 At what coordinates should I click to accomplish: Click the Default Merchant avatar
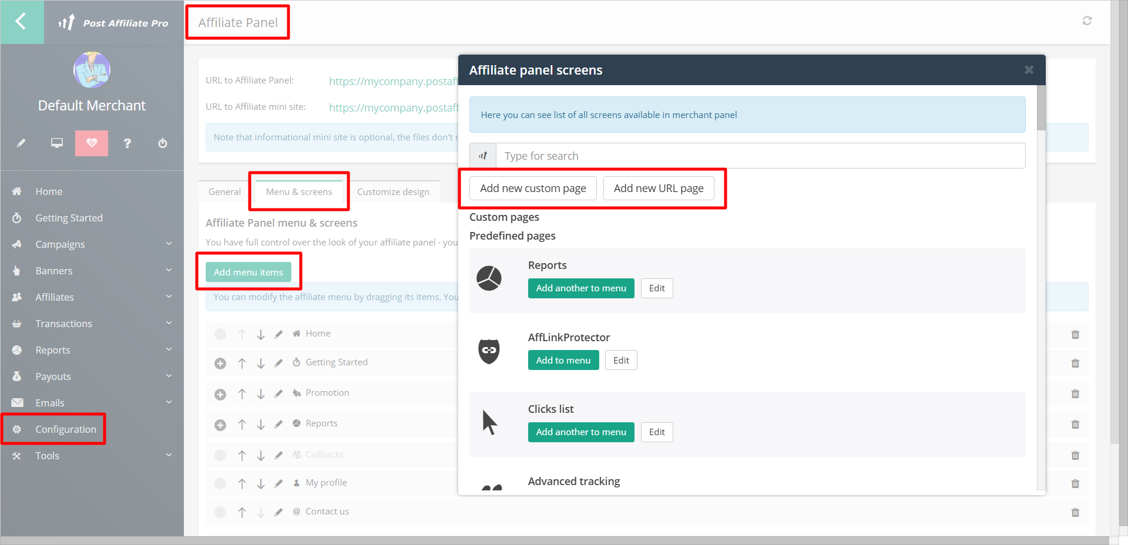(92, 70)
